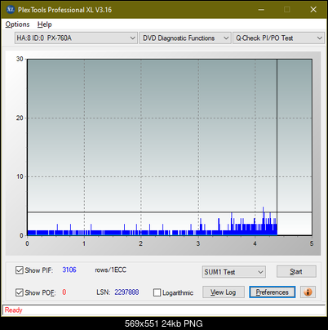Open the Q-Check PI/PO Test dropdown
Viewport: 328px width, 330px height.
click(x=278, y=38)
